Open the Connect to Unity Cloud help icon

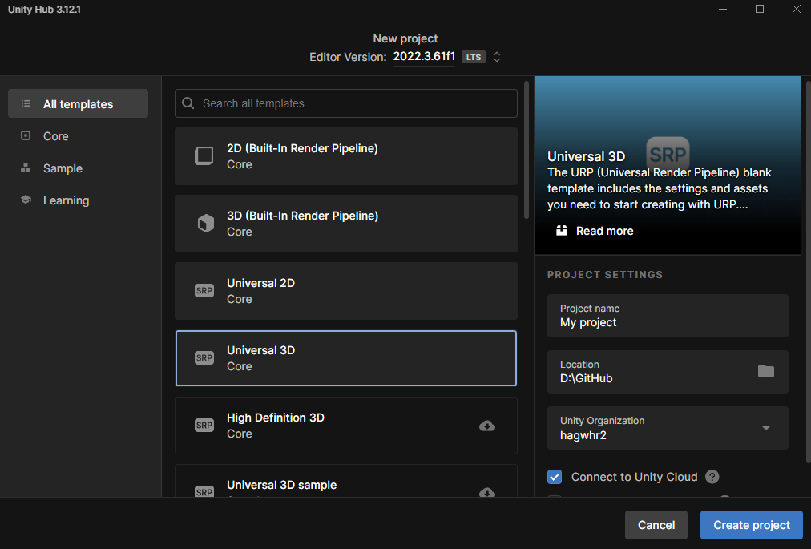pyautogui.click(x=712, y=477)
